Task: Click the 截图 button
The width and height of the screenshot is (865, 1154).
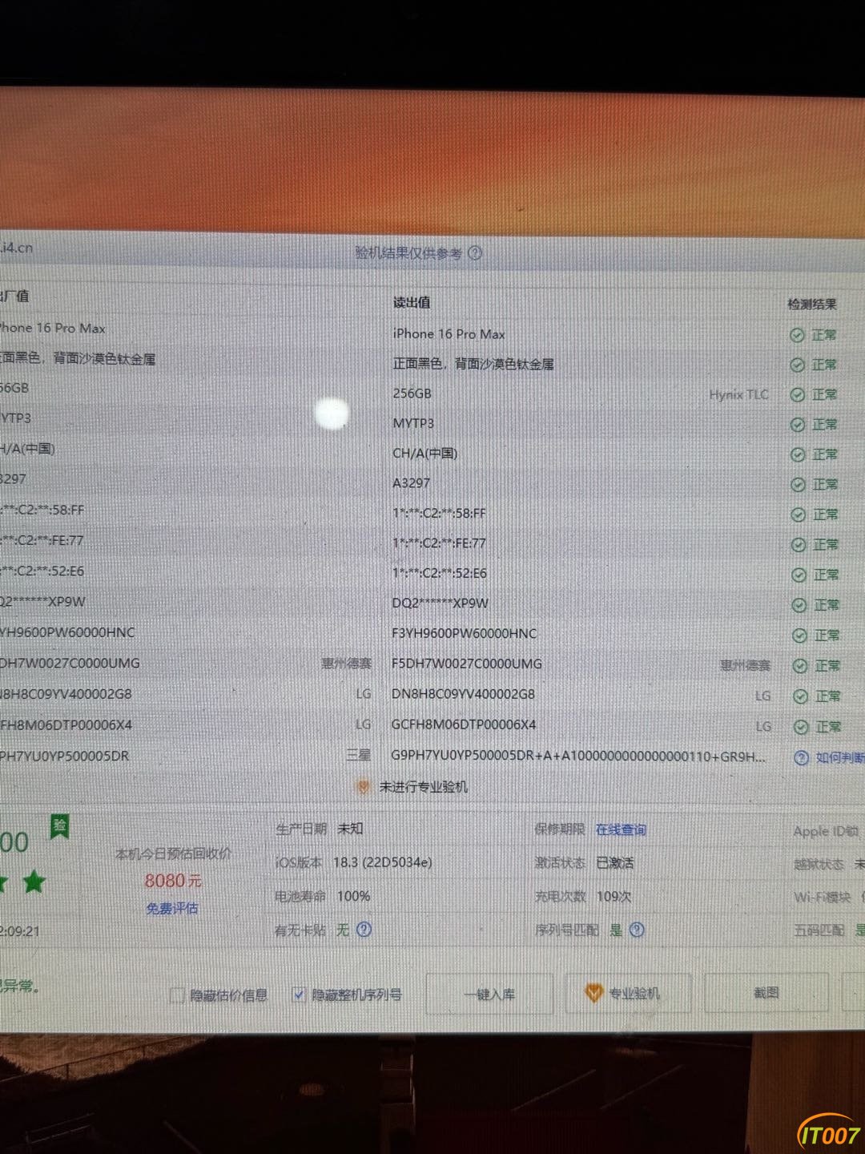Action: point(766,992)
